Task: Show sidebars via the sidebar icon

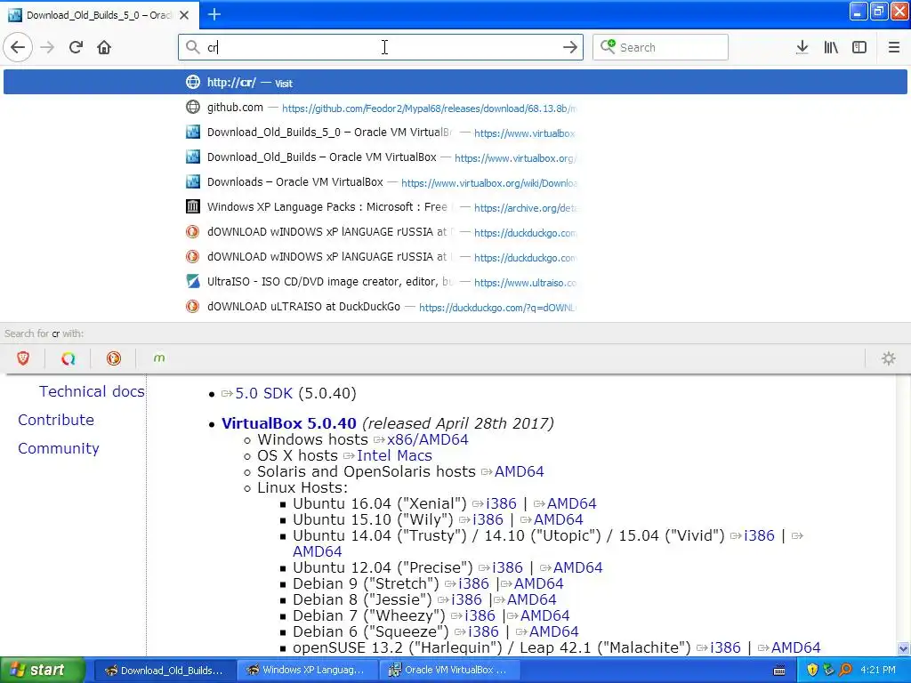Action: tap(859, 47)
